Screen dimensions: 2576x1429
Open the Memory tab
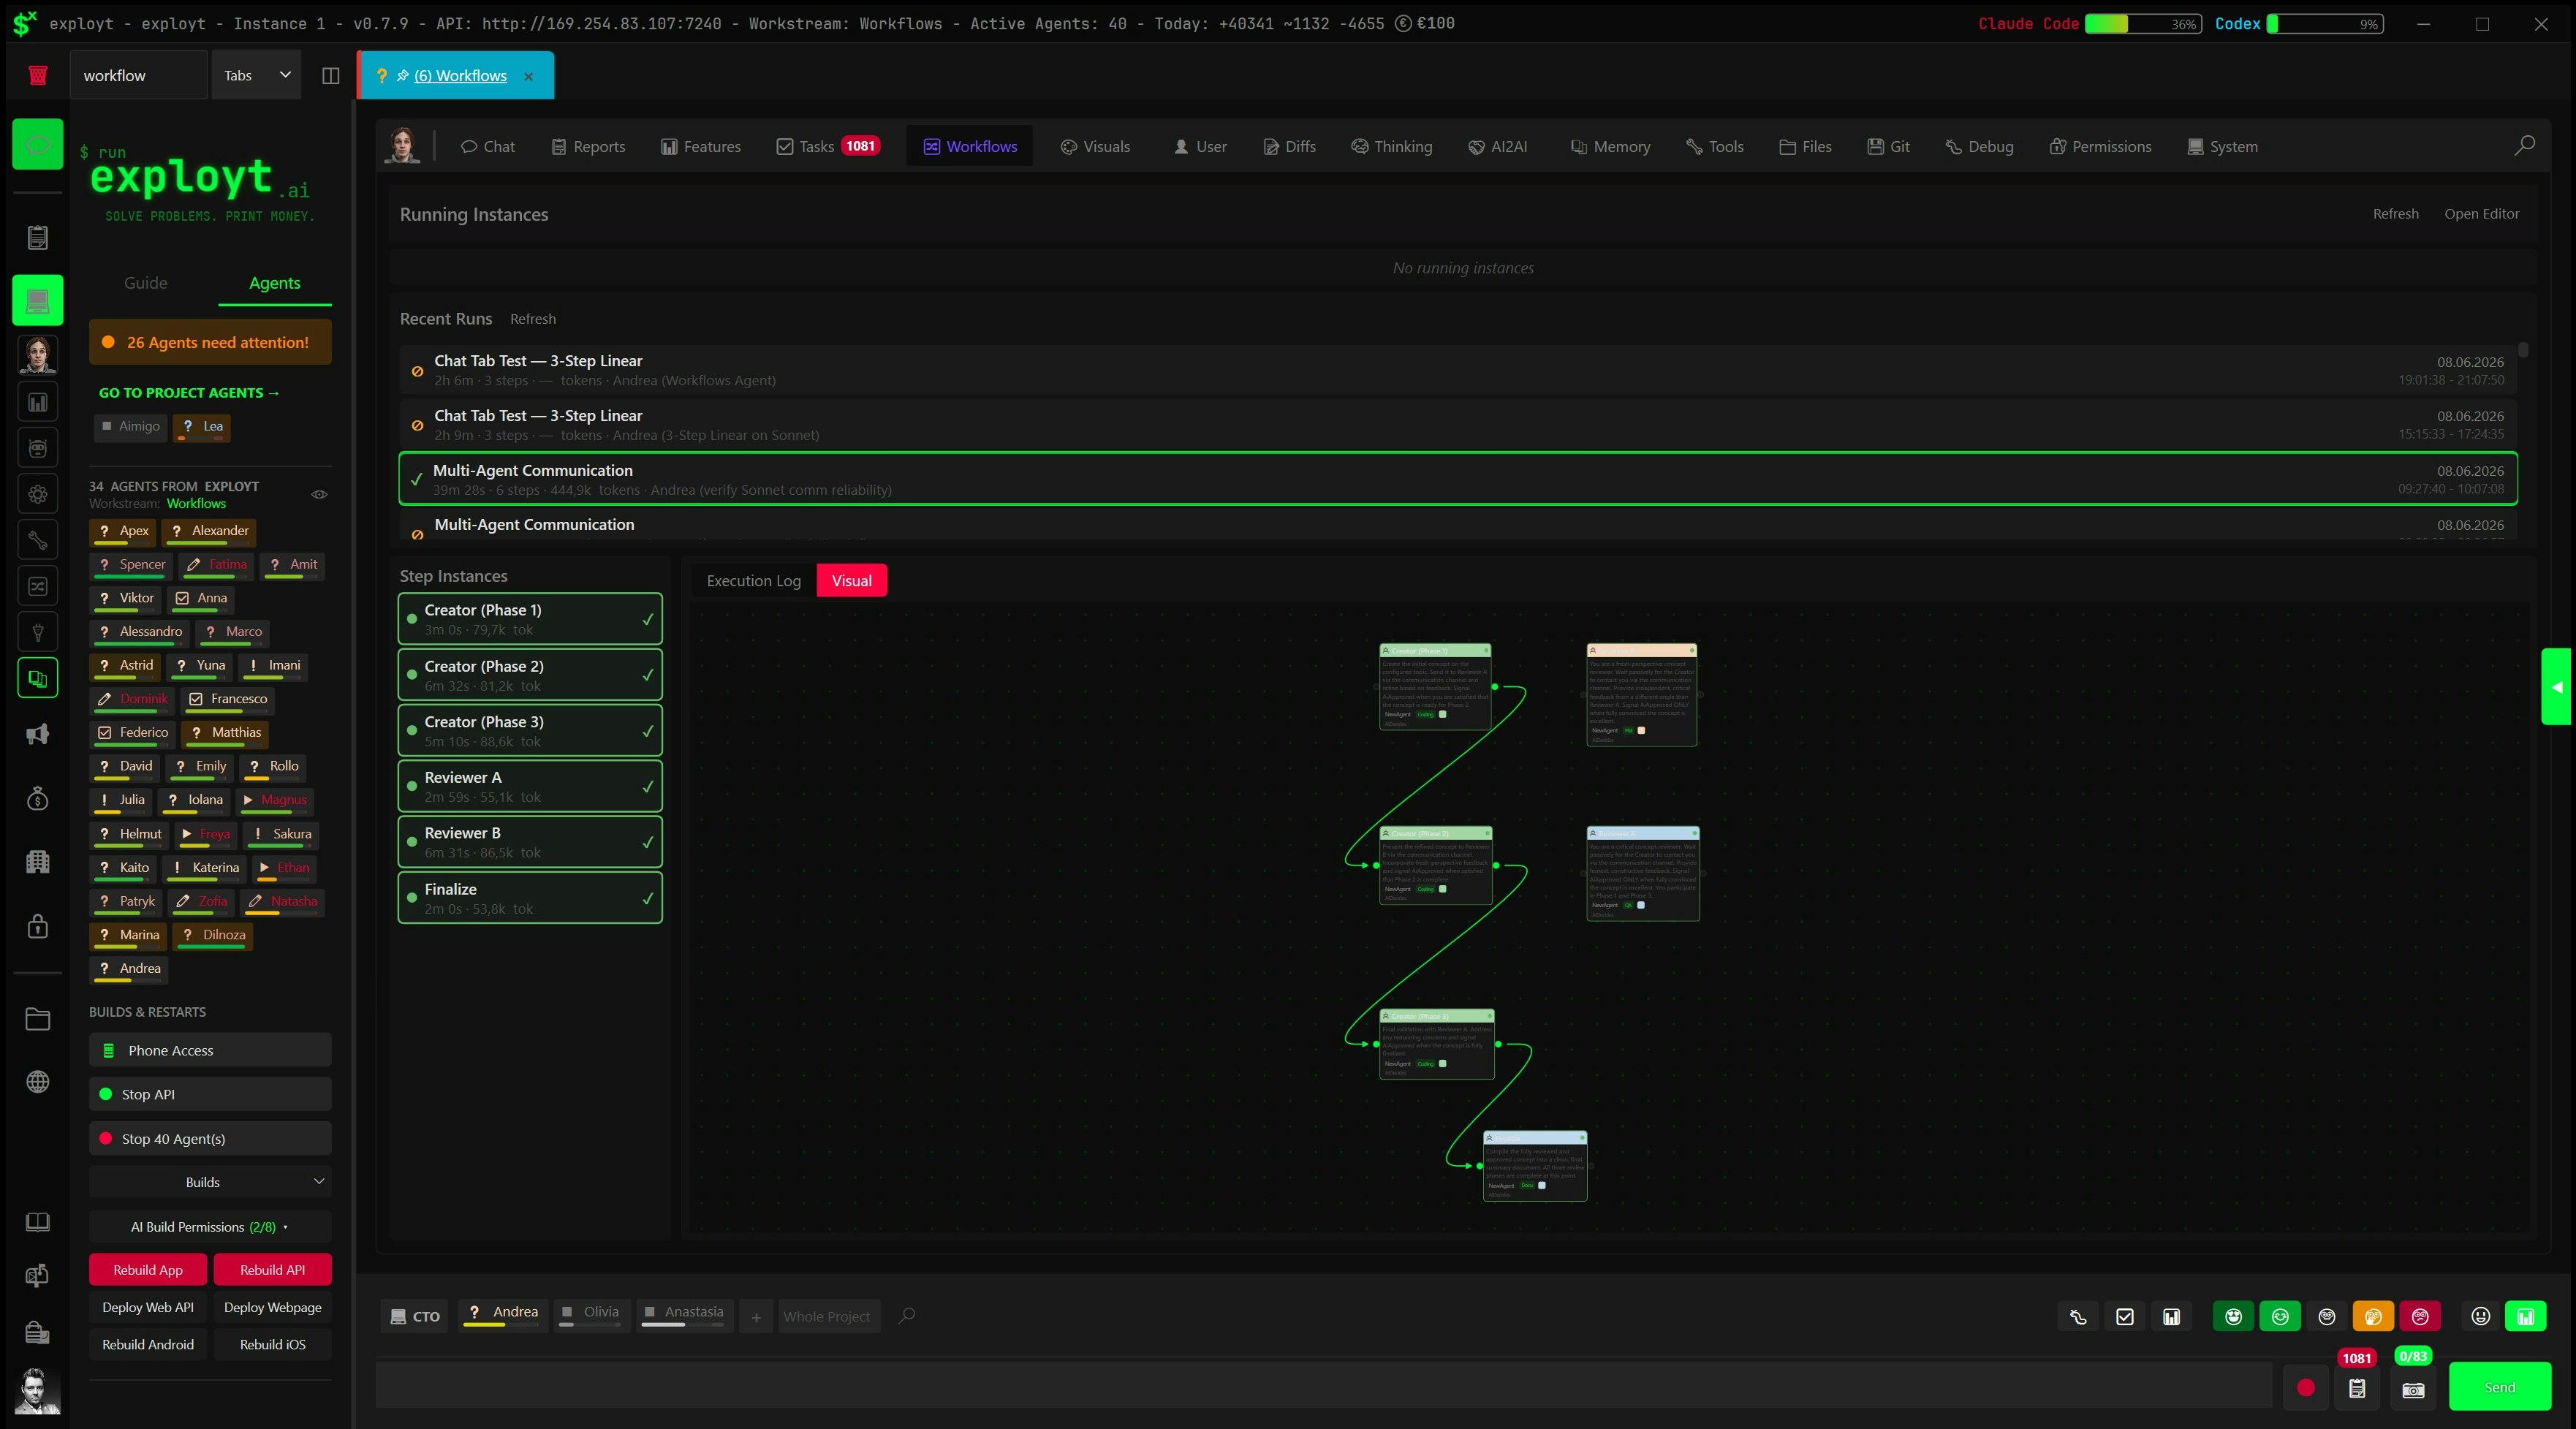coord(1610,147)
